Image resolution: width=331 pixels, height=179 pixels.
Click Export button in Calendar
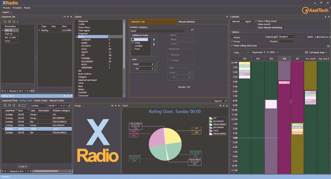click(x=248, y=21)
